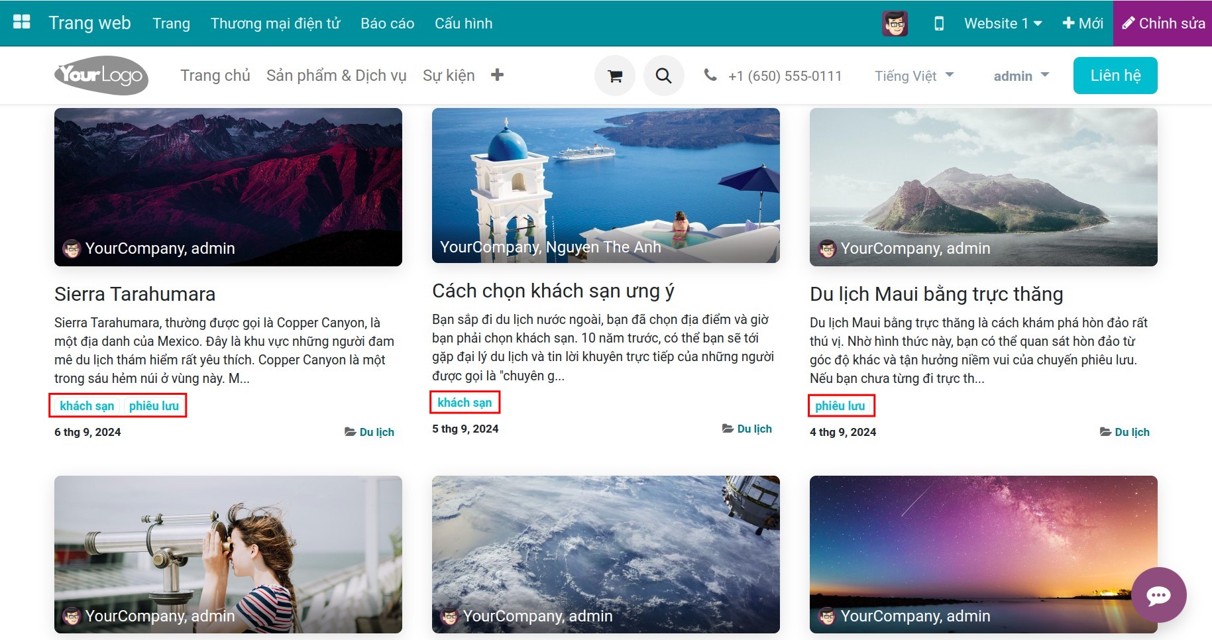Open the Cấu hình menu
The image size is (1212, 640).
[463, 24]
